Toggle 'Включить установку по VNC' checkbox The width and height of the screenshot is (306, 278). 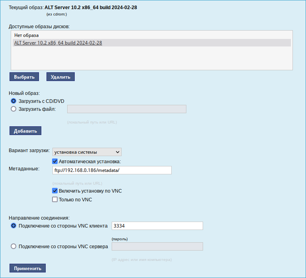(55, 191)
